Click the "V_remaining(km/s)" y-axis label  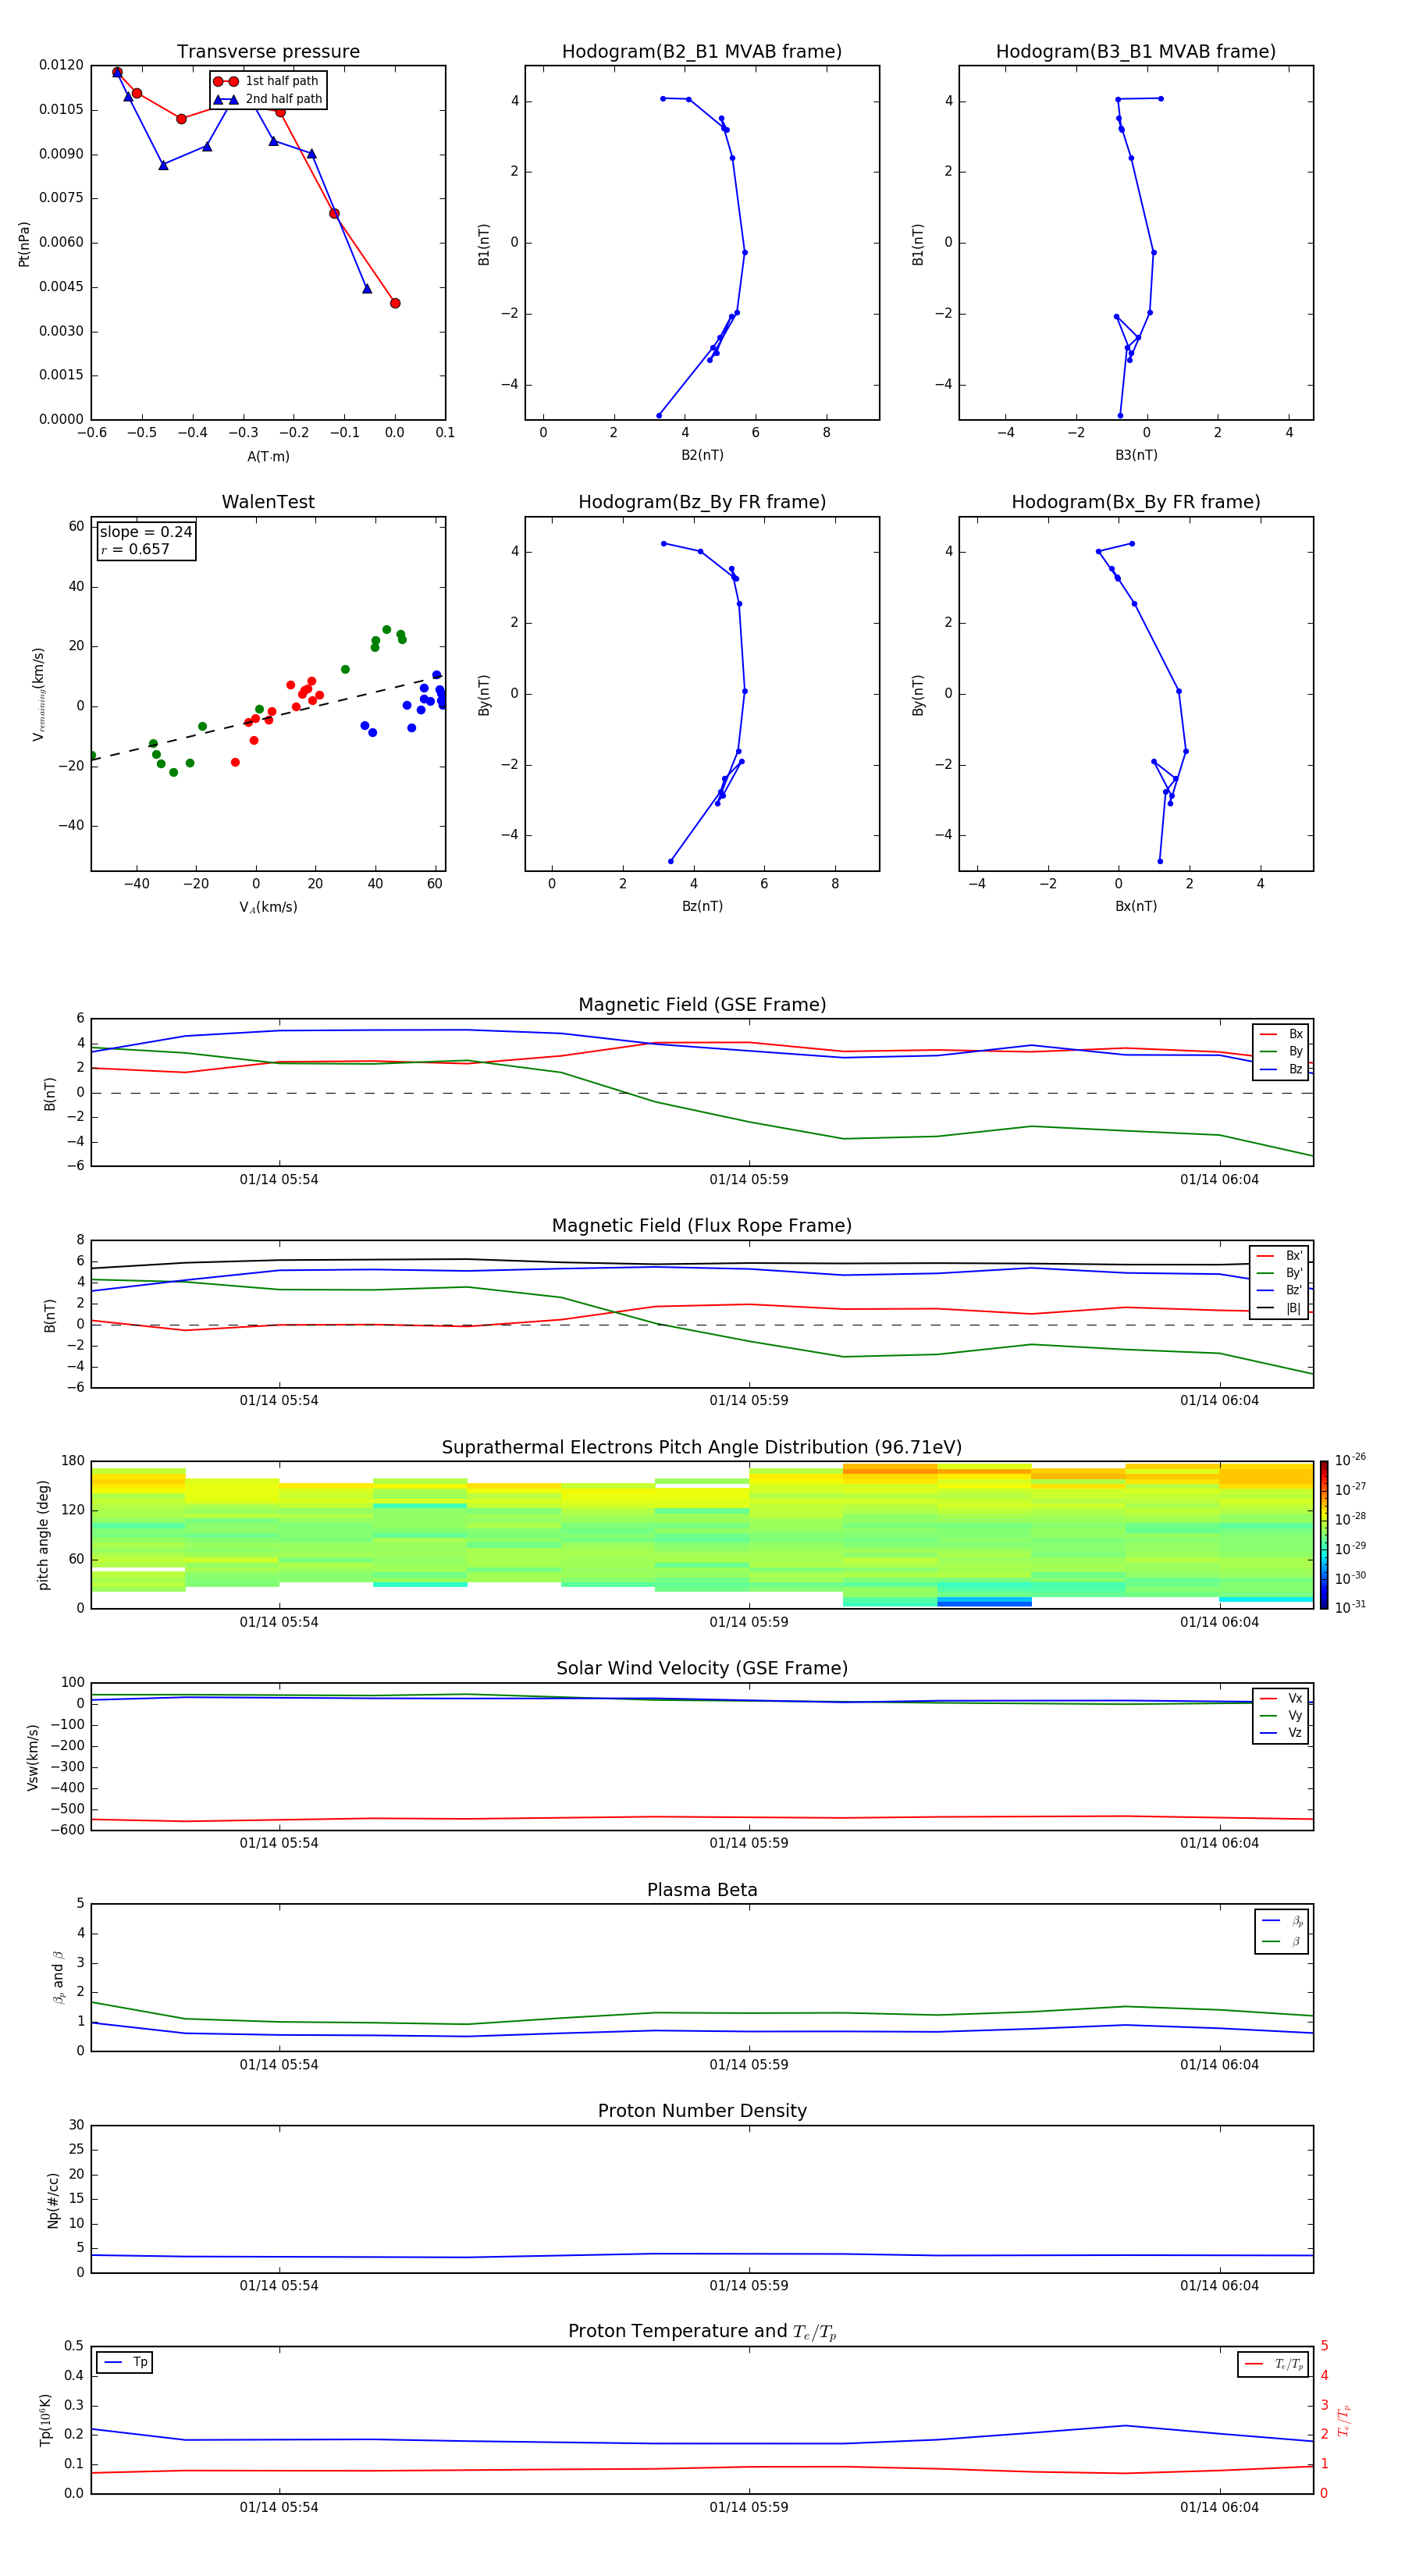coord(39,694)
